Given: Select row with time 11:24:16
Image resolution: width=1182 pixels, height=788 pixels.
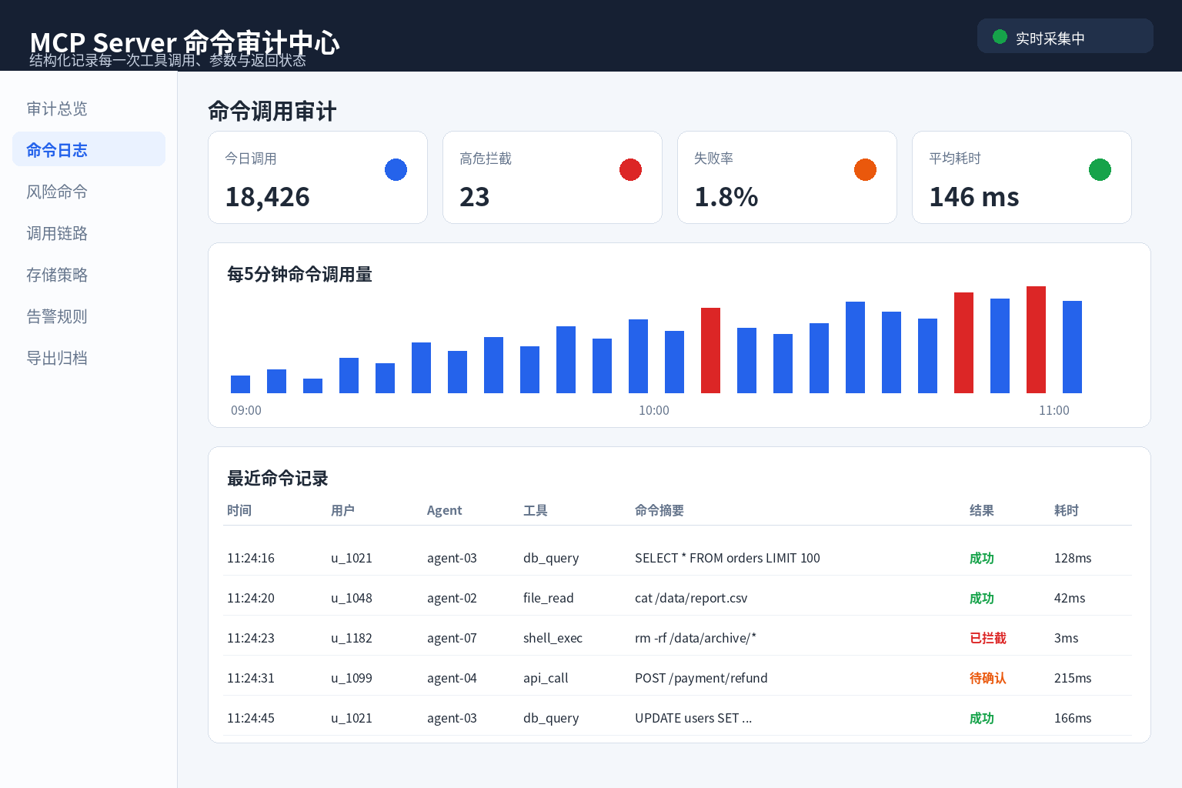Looking at the screenshot, I should (x=677, y=558).
